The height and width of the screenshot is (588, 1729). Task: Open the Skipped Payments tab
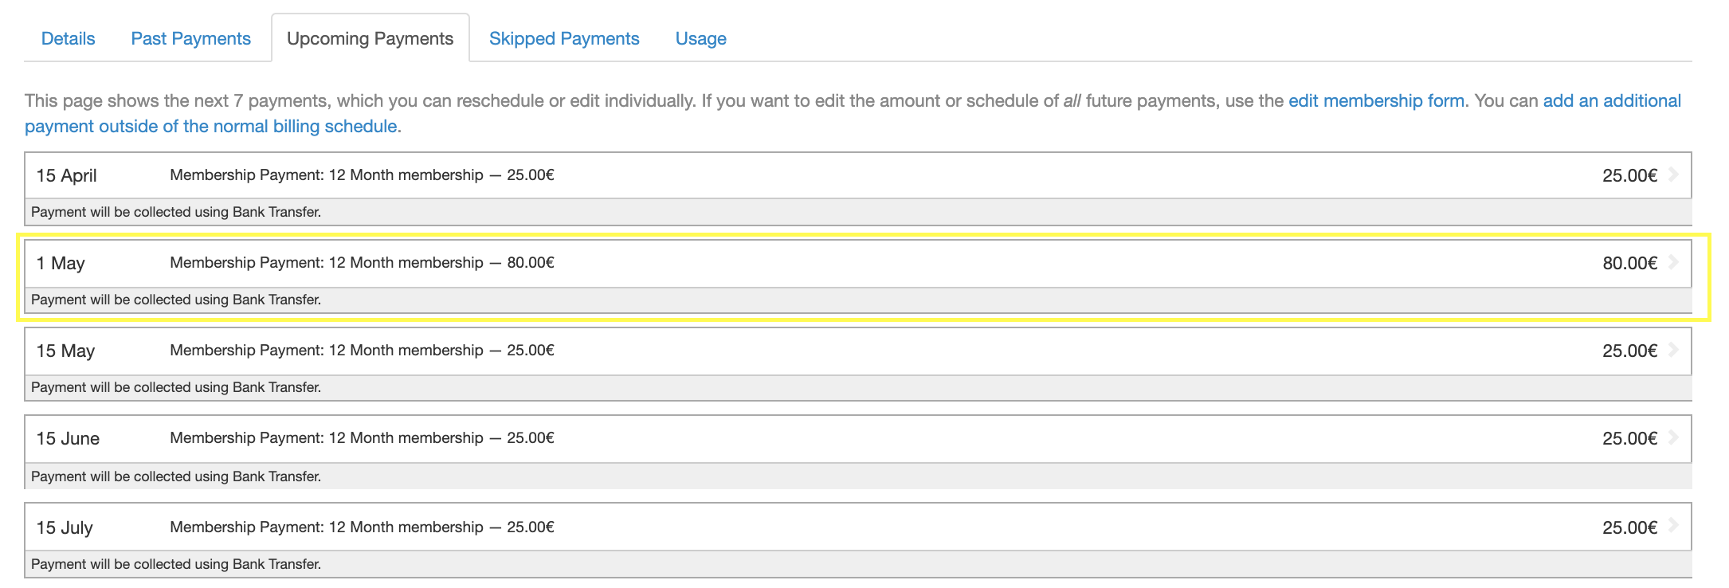564,38
